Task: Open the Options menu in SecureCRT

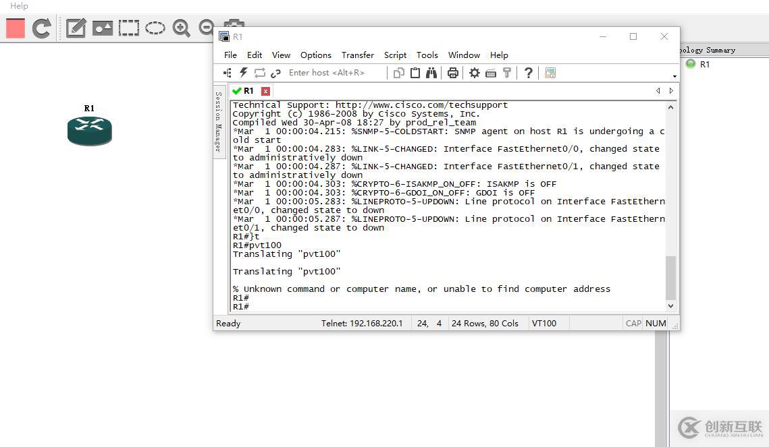Action: pos(316,55)
